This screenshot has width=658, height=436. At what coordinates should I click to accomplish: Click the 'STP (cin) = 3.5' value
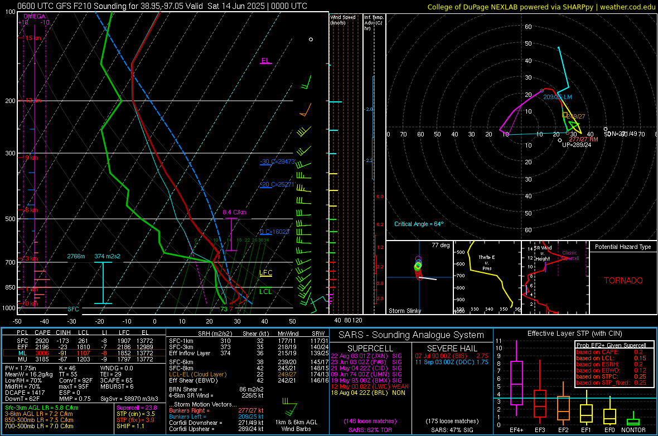pos(136,414)
